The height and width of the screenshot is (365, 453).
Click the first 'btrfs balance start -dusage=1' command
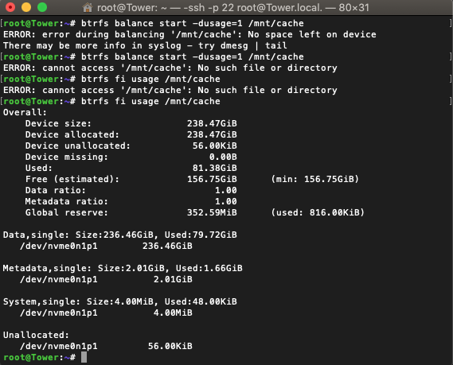tap(193, 23)
